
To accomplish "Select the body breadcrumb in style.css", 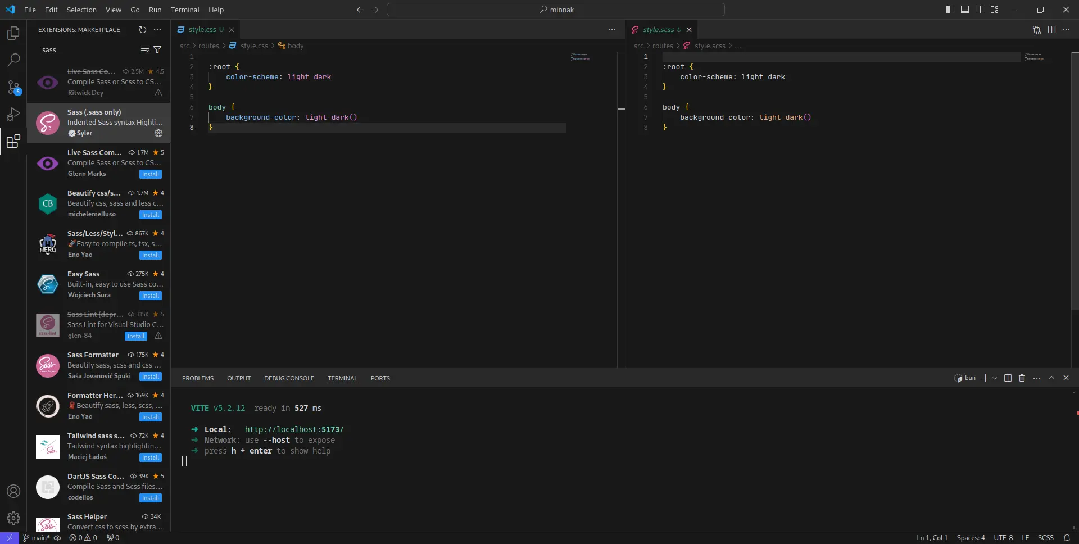I will 291,46.
